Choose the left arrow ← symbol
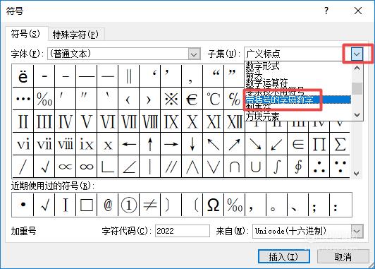Viewport: 375px width, 269px height. pos(129,144)
